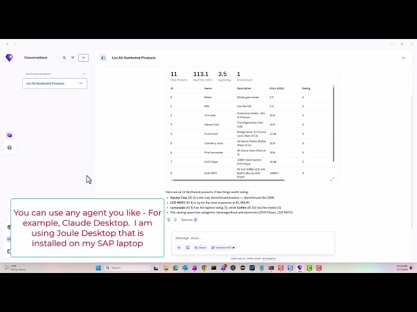
Task: Open Sources for the response
Action: point(189,220)
